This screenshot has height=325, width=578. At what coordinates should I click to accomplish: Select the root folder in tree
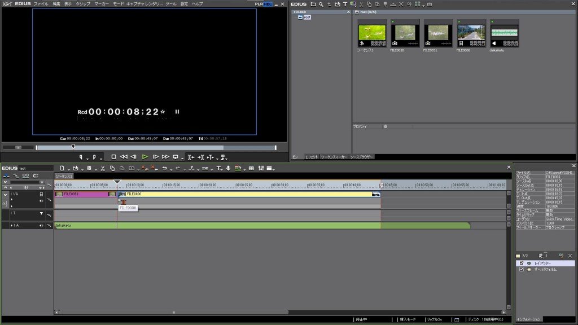coord(306,17)
